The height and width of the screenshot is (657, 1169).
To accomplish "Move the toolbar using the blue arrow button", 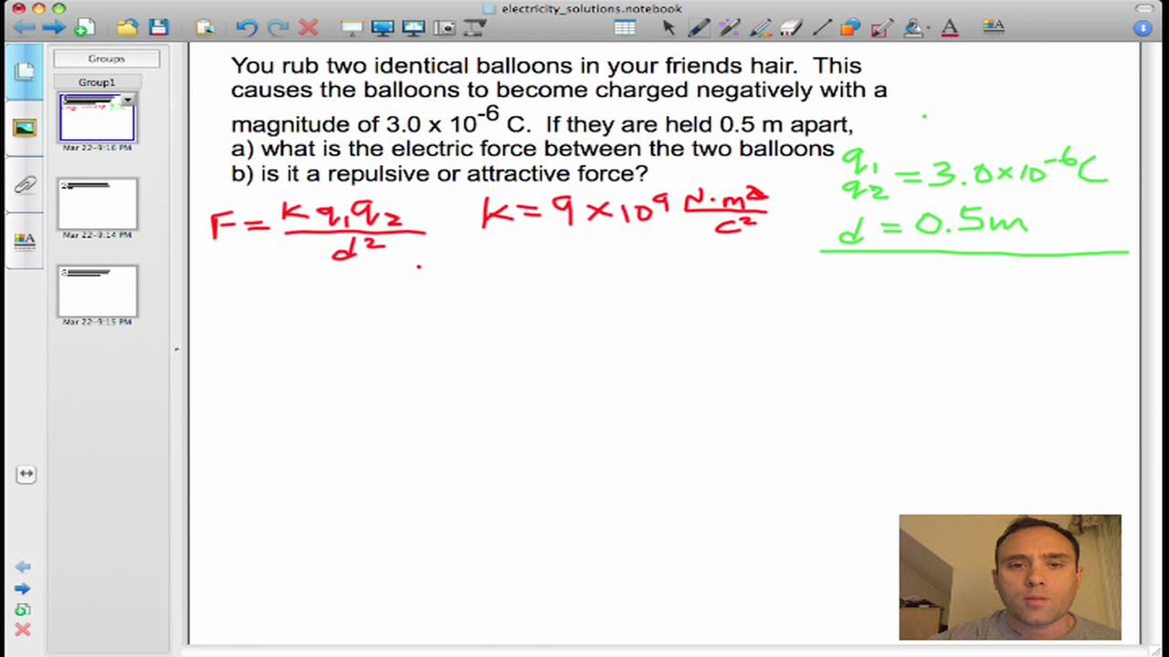I will click(x=1143, y=28).
